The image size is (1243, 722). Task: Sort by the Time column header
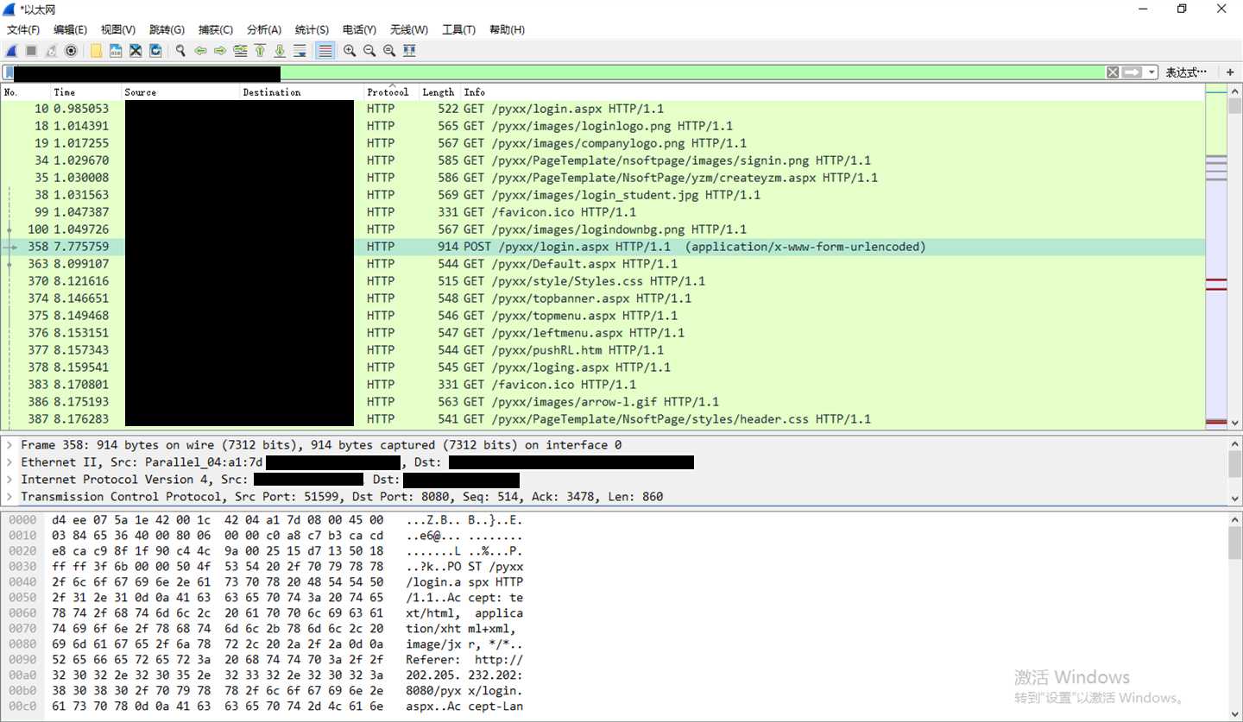coord(86,92)
